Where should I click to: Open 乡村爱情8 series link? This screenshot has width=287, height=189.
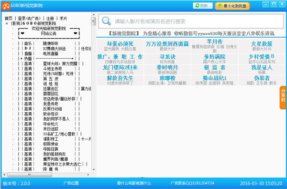(262, 57)
